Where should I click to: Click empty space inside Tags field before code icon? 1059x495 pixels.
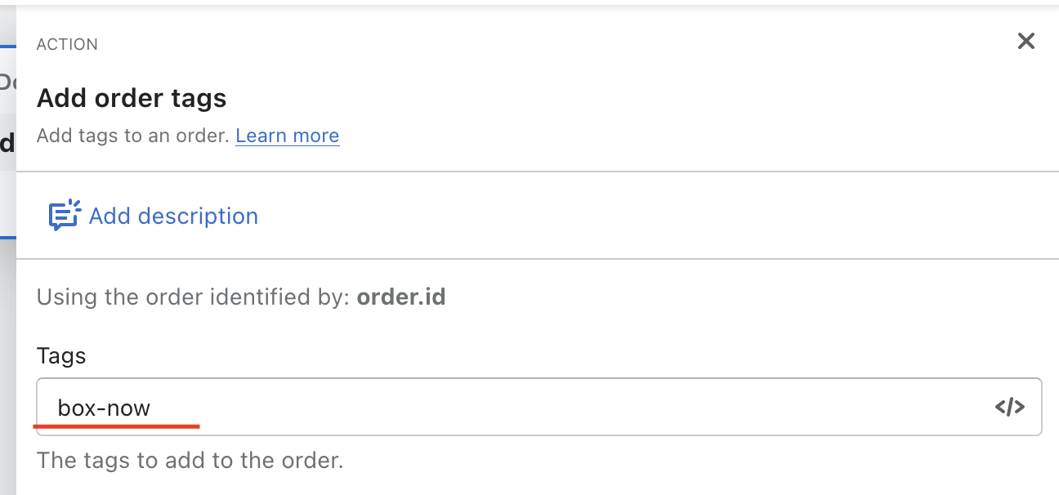[x=654, y=407]
